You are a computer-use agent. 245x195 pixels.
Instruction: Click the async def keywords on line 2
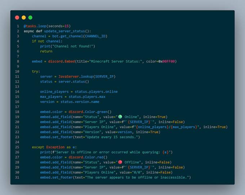[33, 31]
